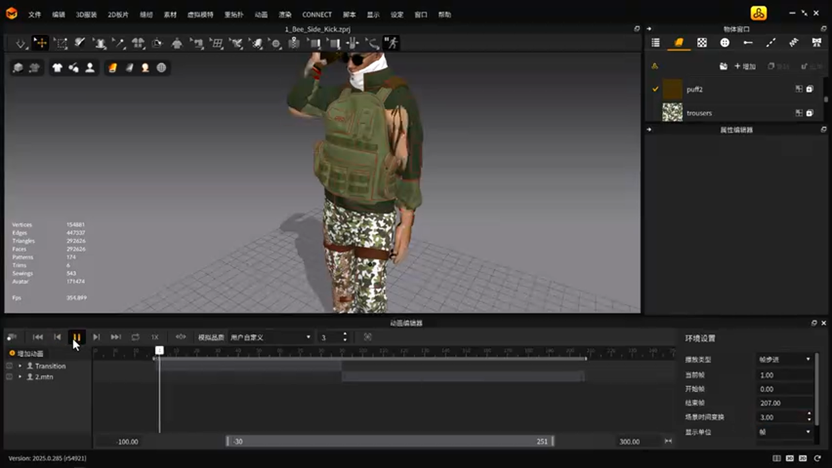
Task: Open the 模拟品质 quality dropdown
Action: [x=270, y=337]
